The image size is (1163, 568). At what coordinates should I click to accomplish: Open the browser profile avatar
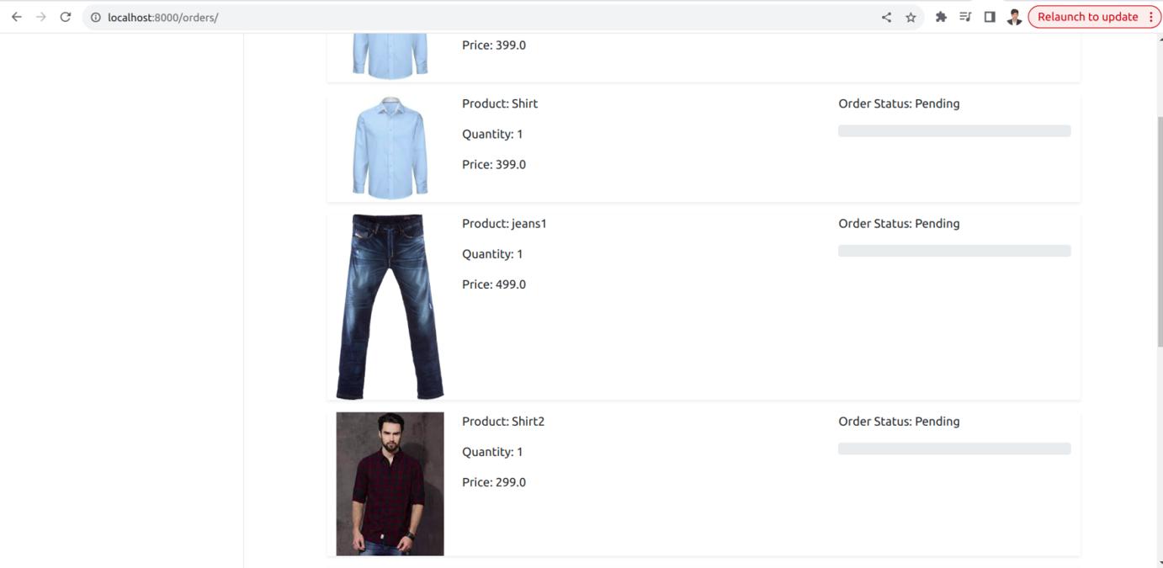click(x=1014, y=16)
